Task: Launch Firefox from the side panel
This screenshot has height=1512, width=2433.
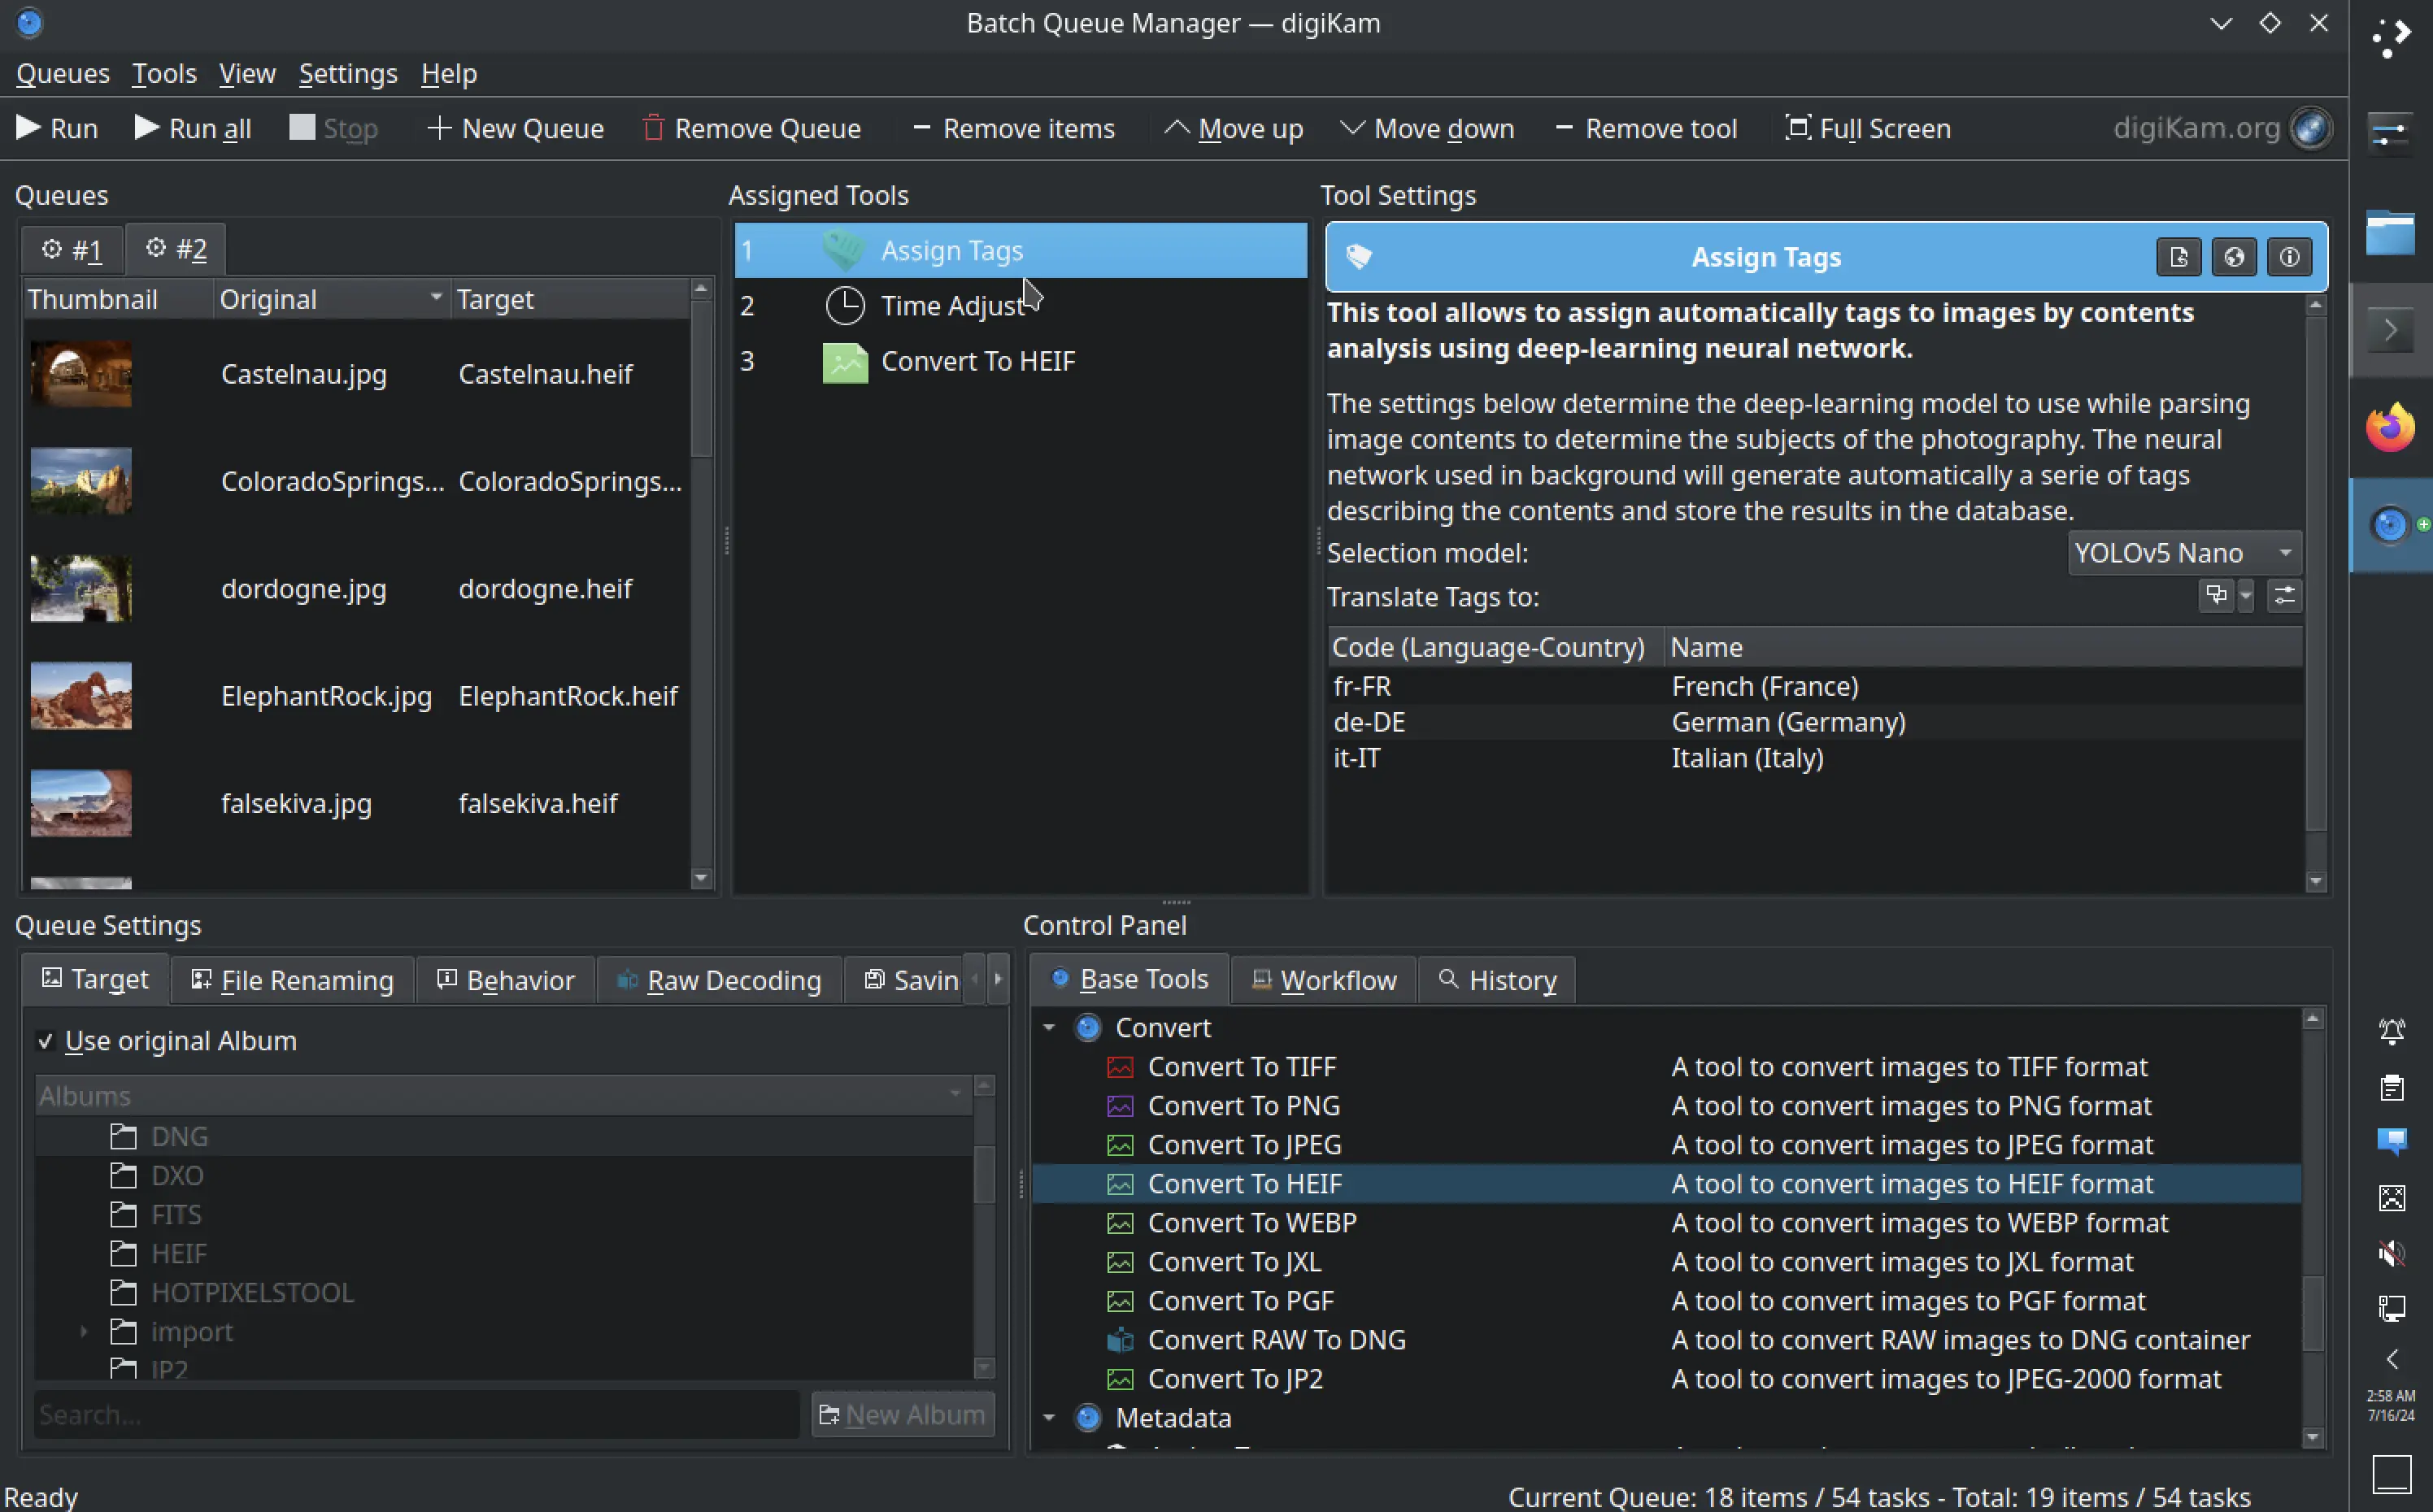Action: (x=2390, y=428)
